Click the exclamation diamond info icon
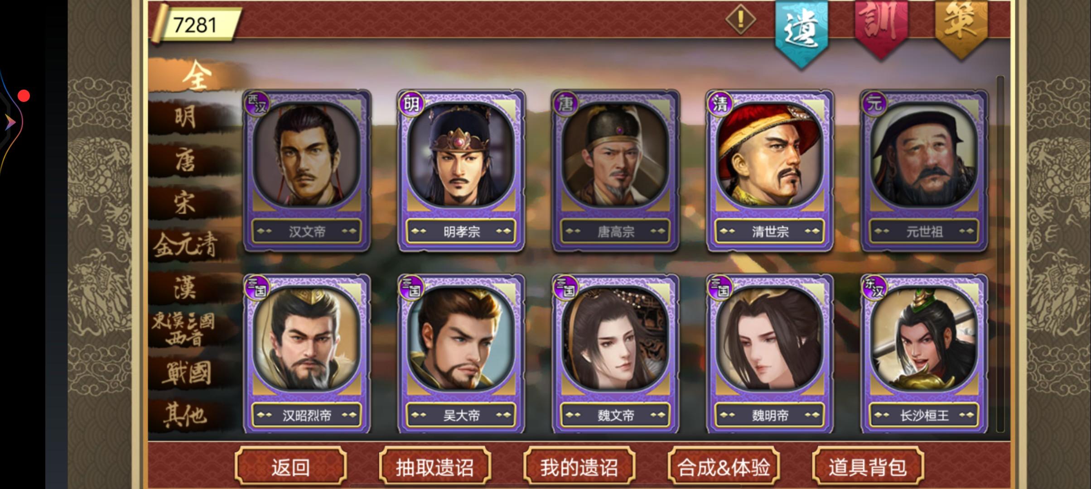The height and width of the screenshot is (489, 1091). (x=740, y=19)
